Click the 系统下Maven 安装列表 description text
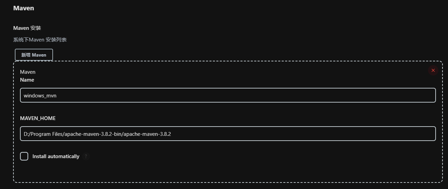 click(40, 40)
